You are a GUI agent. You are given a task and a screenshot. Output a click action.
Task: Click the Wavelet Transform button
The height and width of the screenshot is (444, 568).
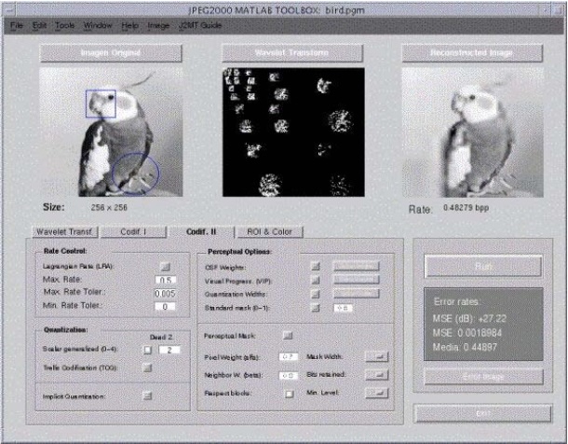point(292,53)
